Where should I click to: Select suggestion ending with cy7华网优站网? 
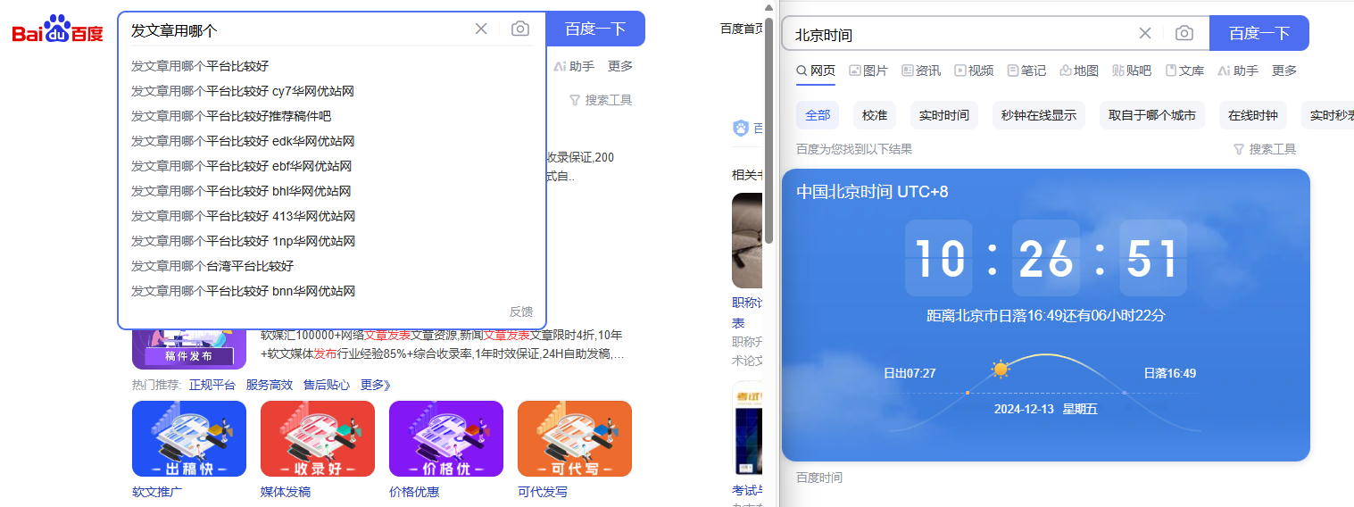pos(243,91)
